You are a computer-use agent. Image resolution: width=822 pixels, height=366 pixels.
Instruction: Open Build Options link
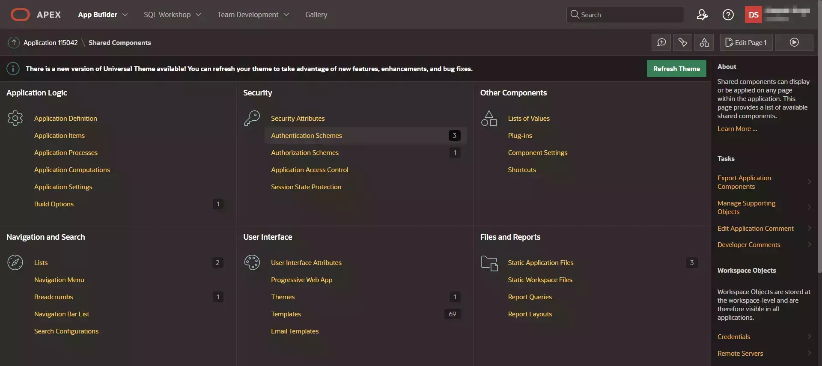click(x=54, y=204)
